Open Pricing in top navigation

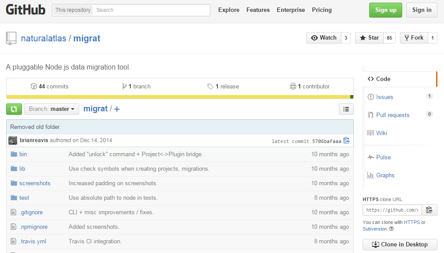322,10
